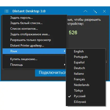This screenshot has width=110, height=110.
Task: Click the 'Distant Desktop 3.8' title text
Action: [x=29, y=11]
